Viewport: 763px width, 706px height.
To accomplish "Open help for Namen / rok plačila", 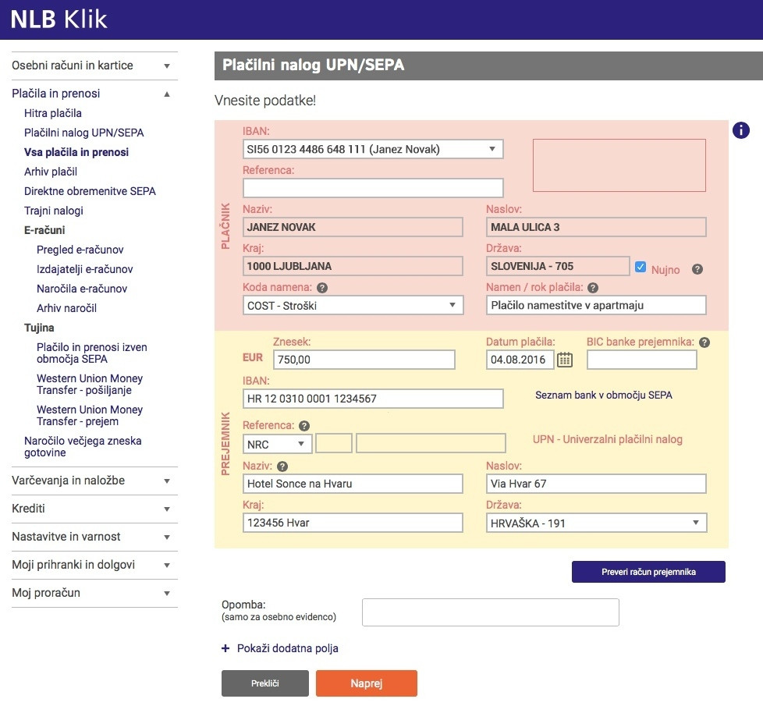I will (592, 288).
